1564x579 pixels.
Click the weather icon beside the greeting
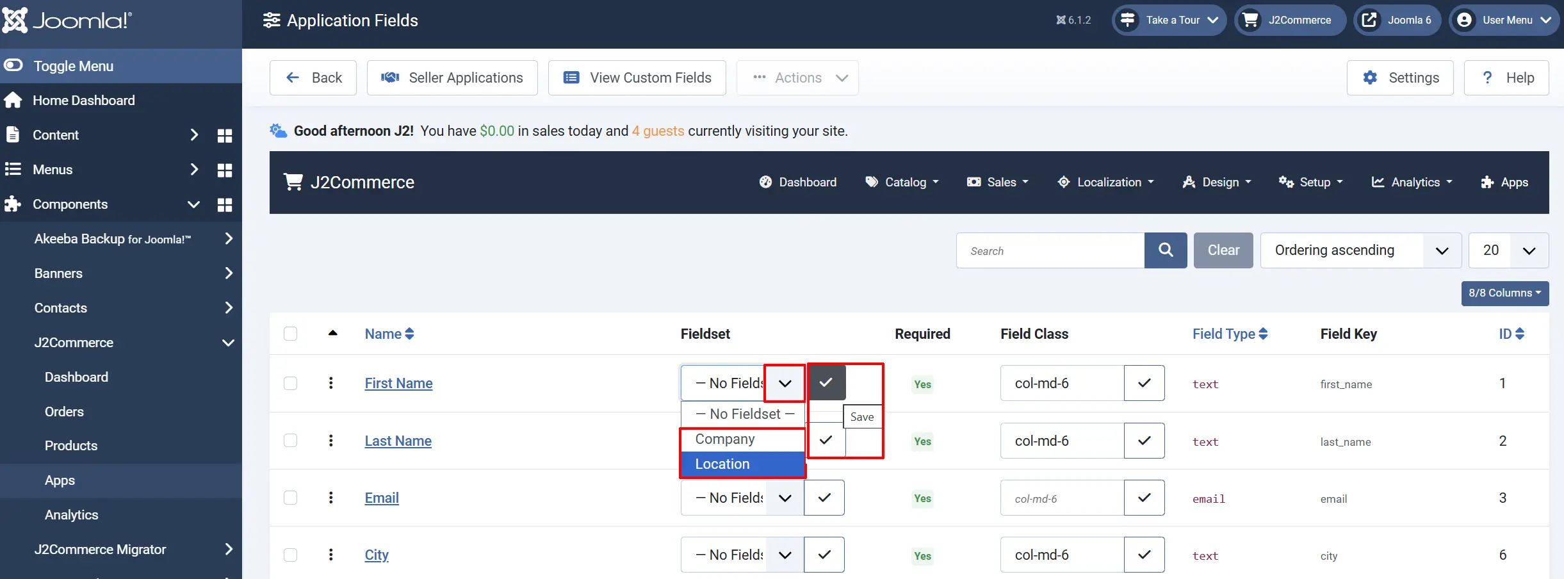[x=278, y=131]
